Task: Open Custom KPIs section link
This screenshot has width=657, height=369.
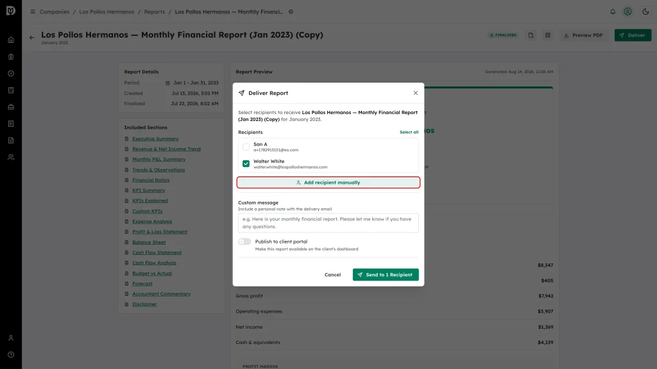Action: point(148,211)
